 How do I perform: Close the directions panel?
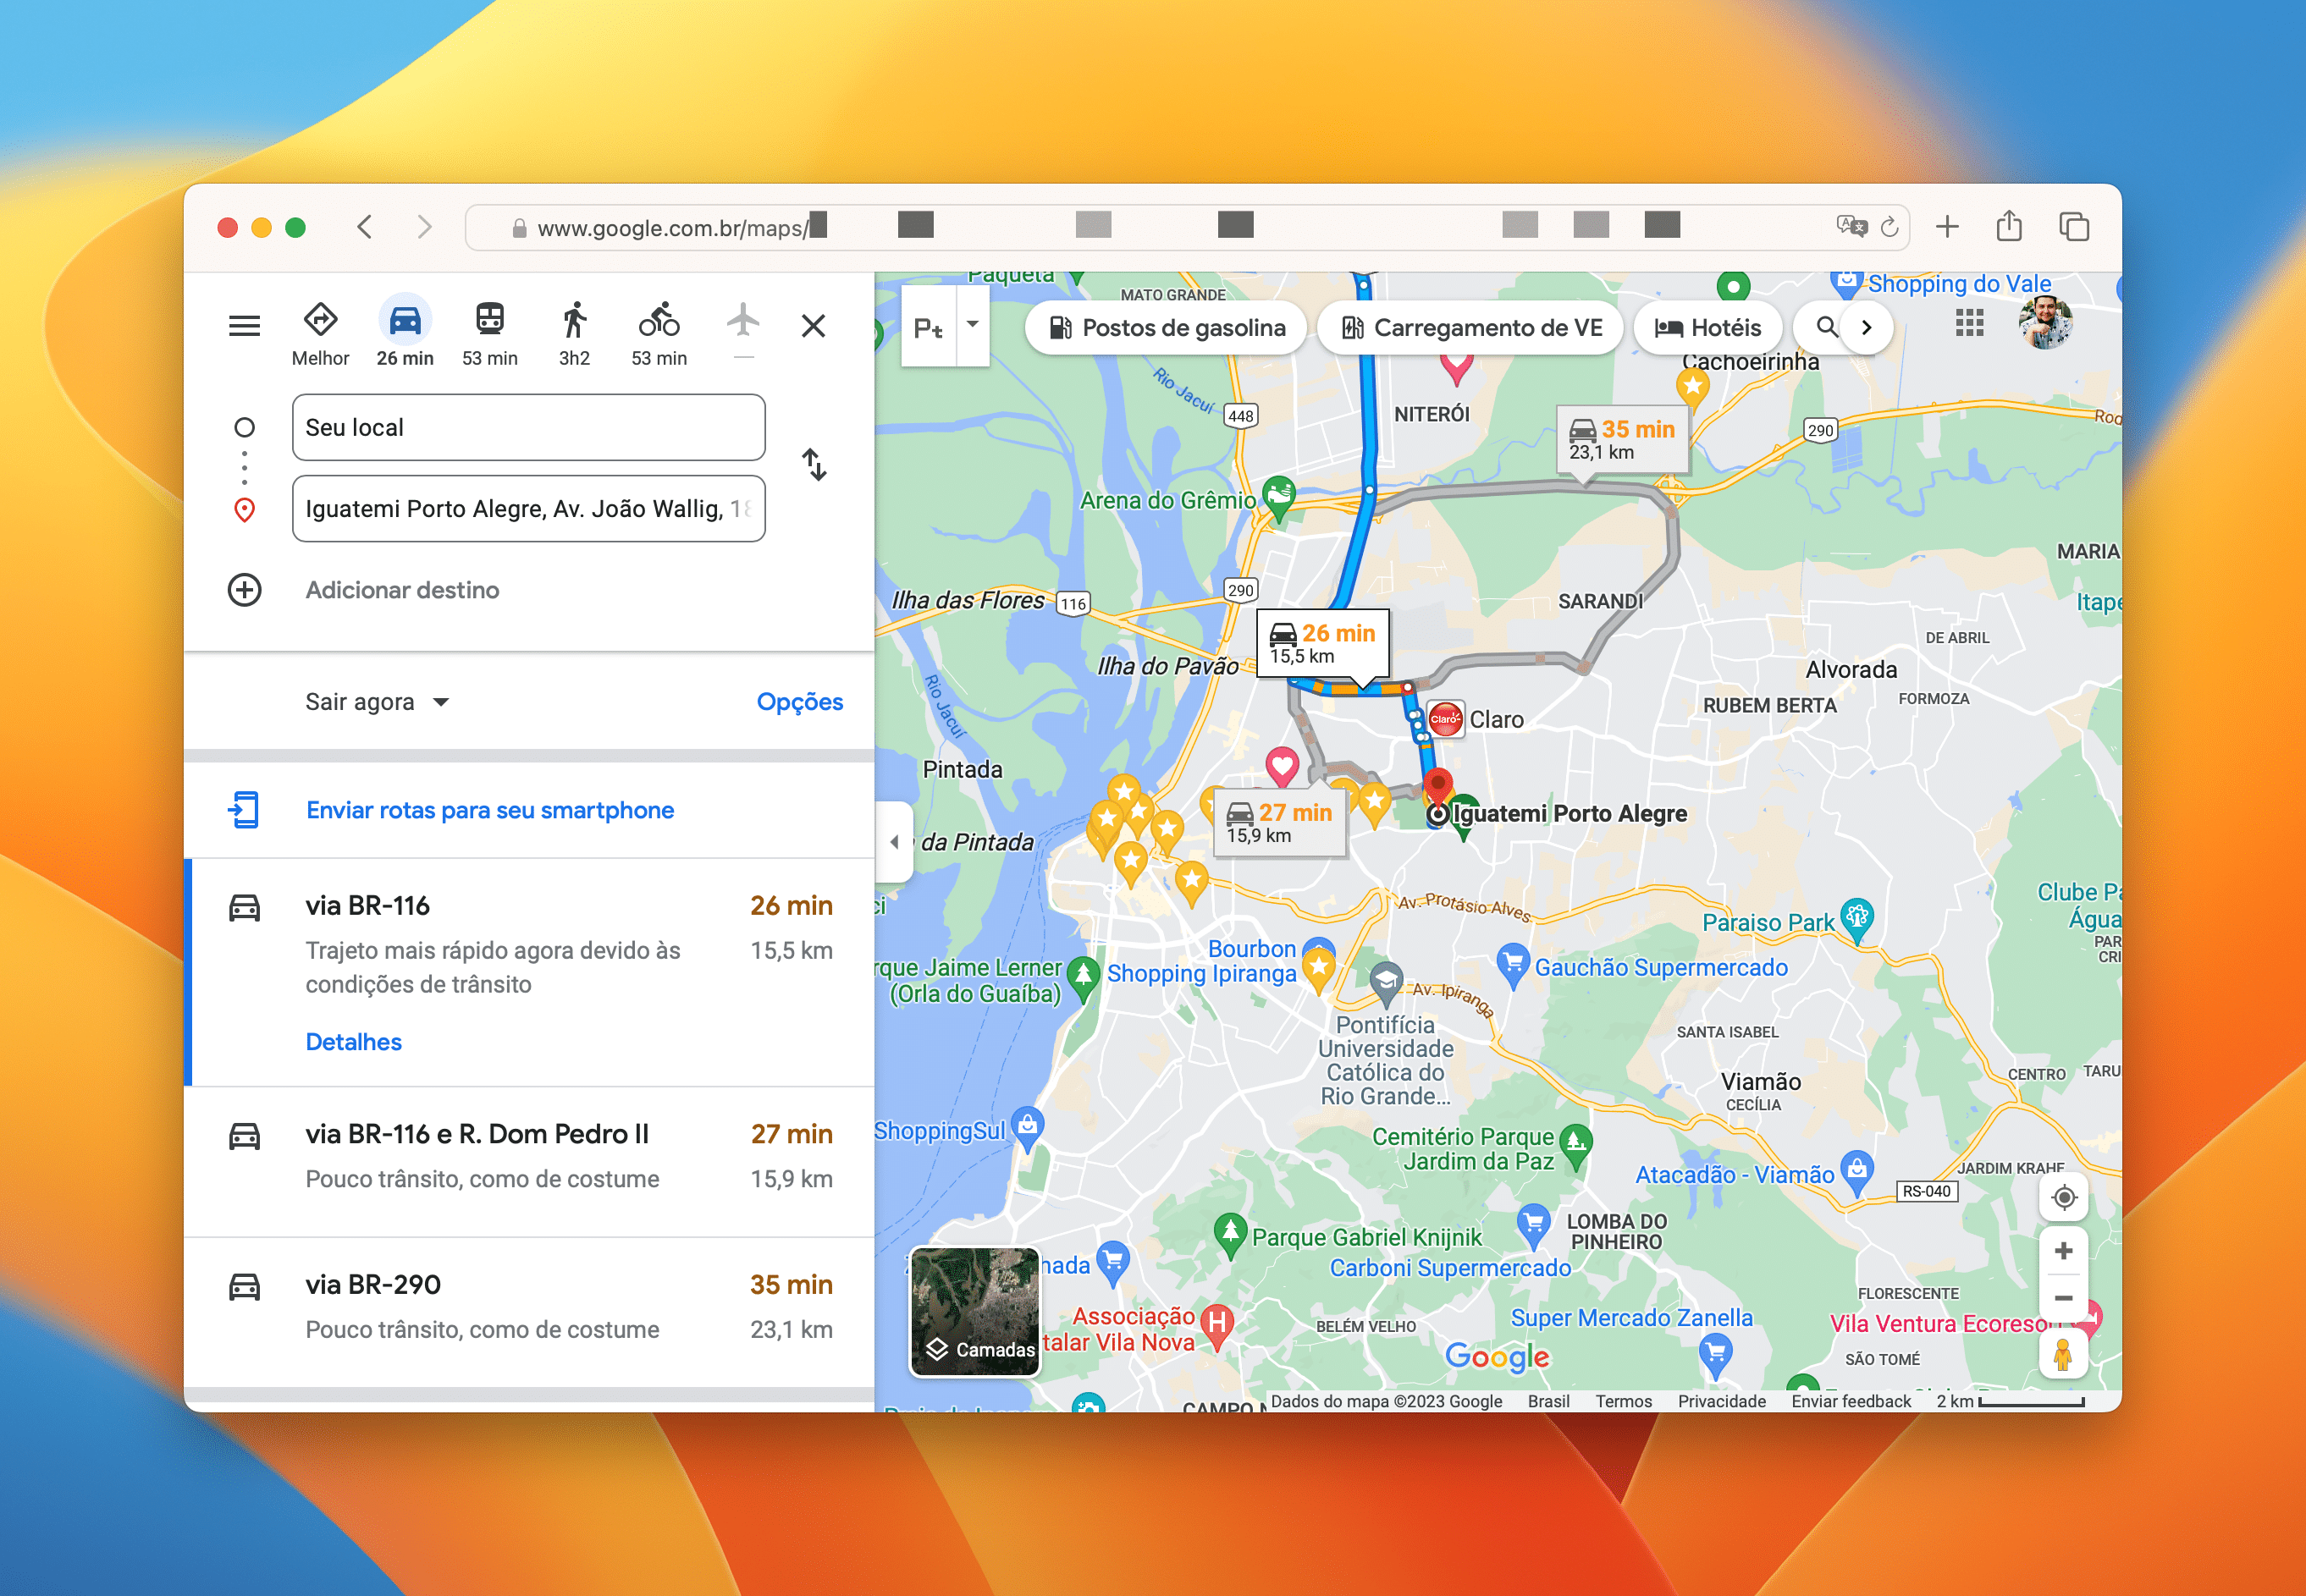(x=814, y=326)
